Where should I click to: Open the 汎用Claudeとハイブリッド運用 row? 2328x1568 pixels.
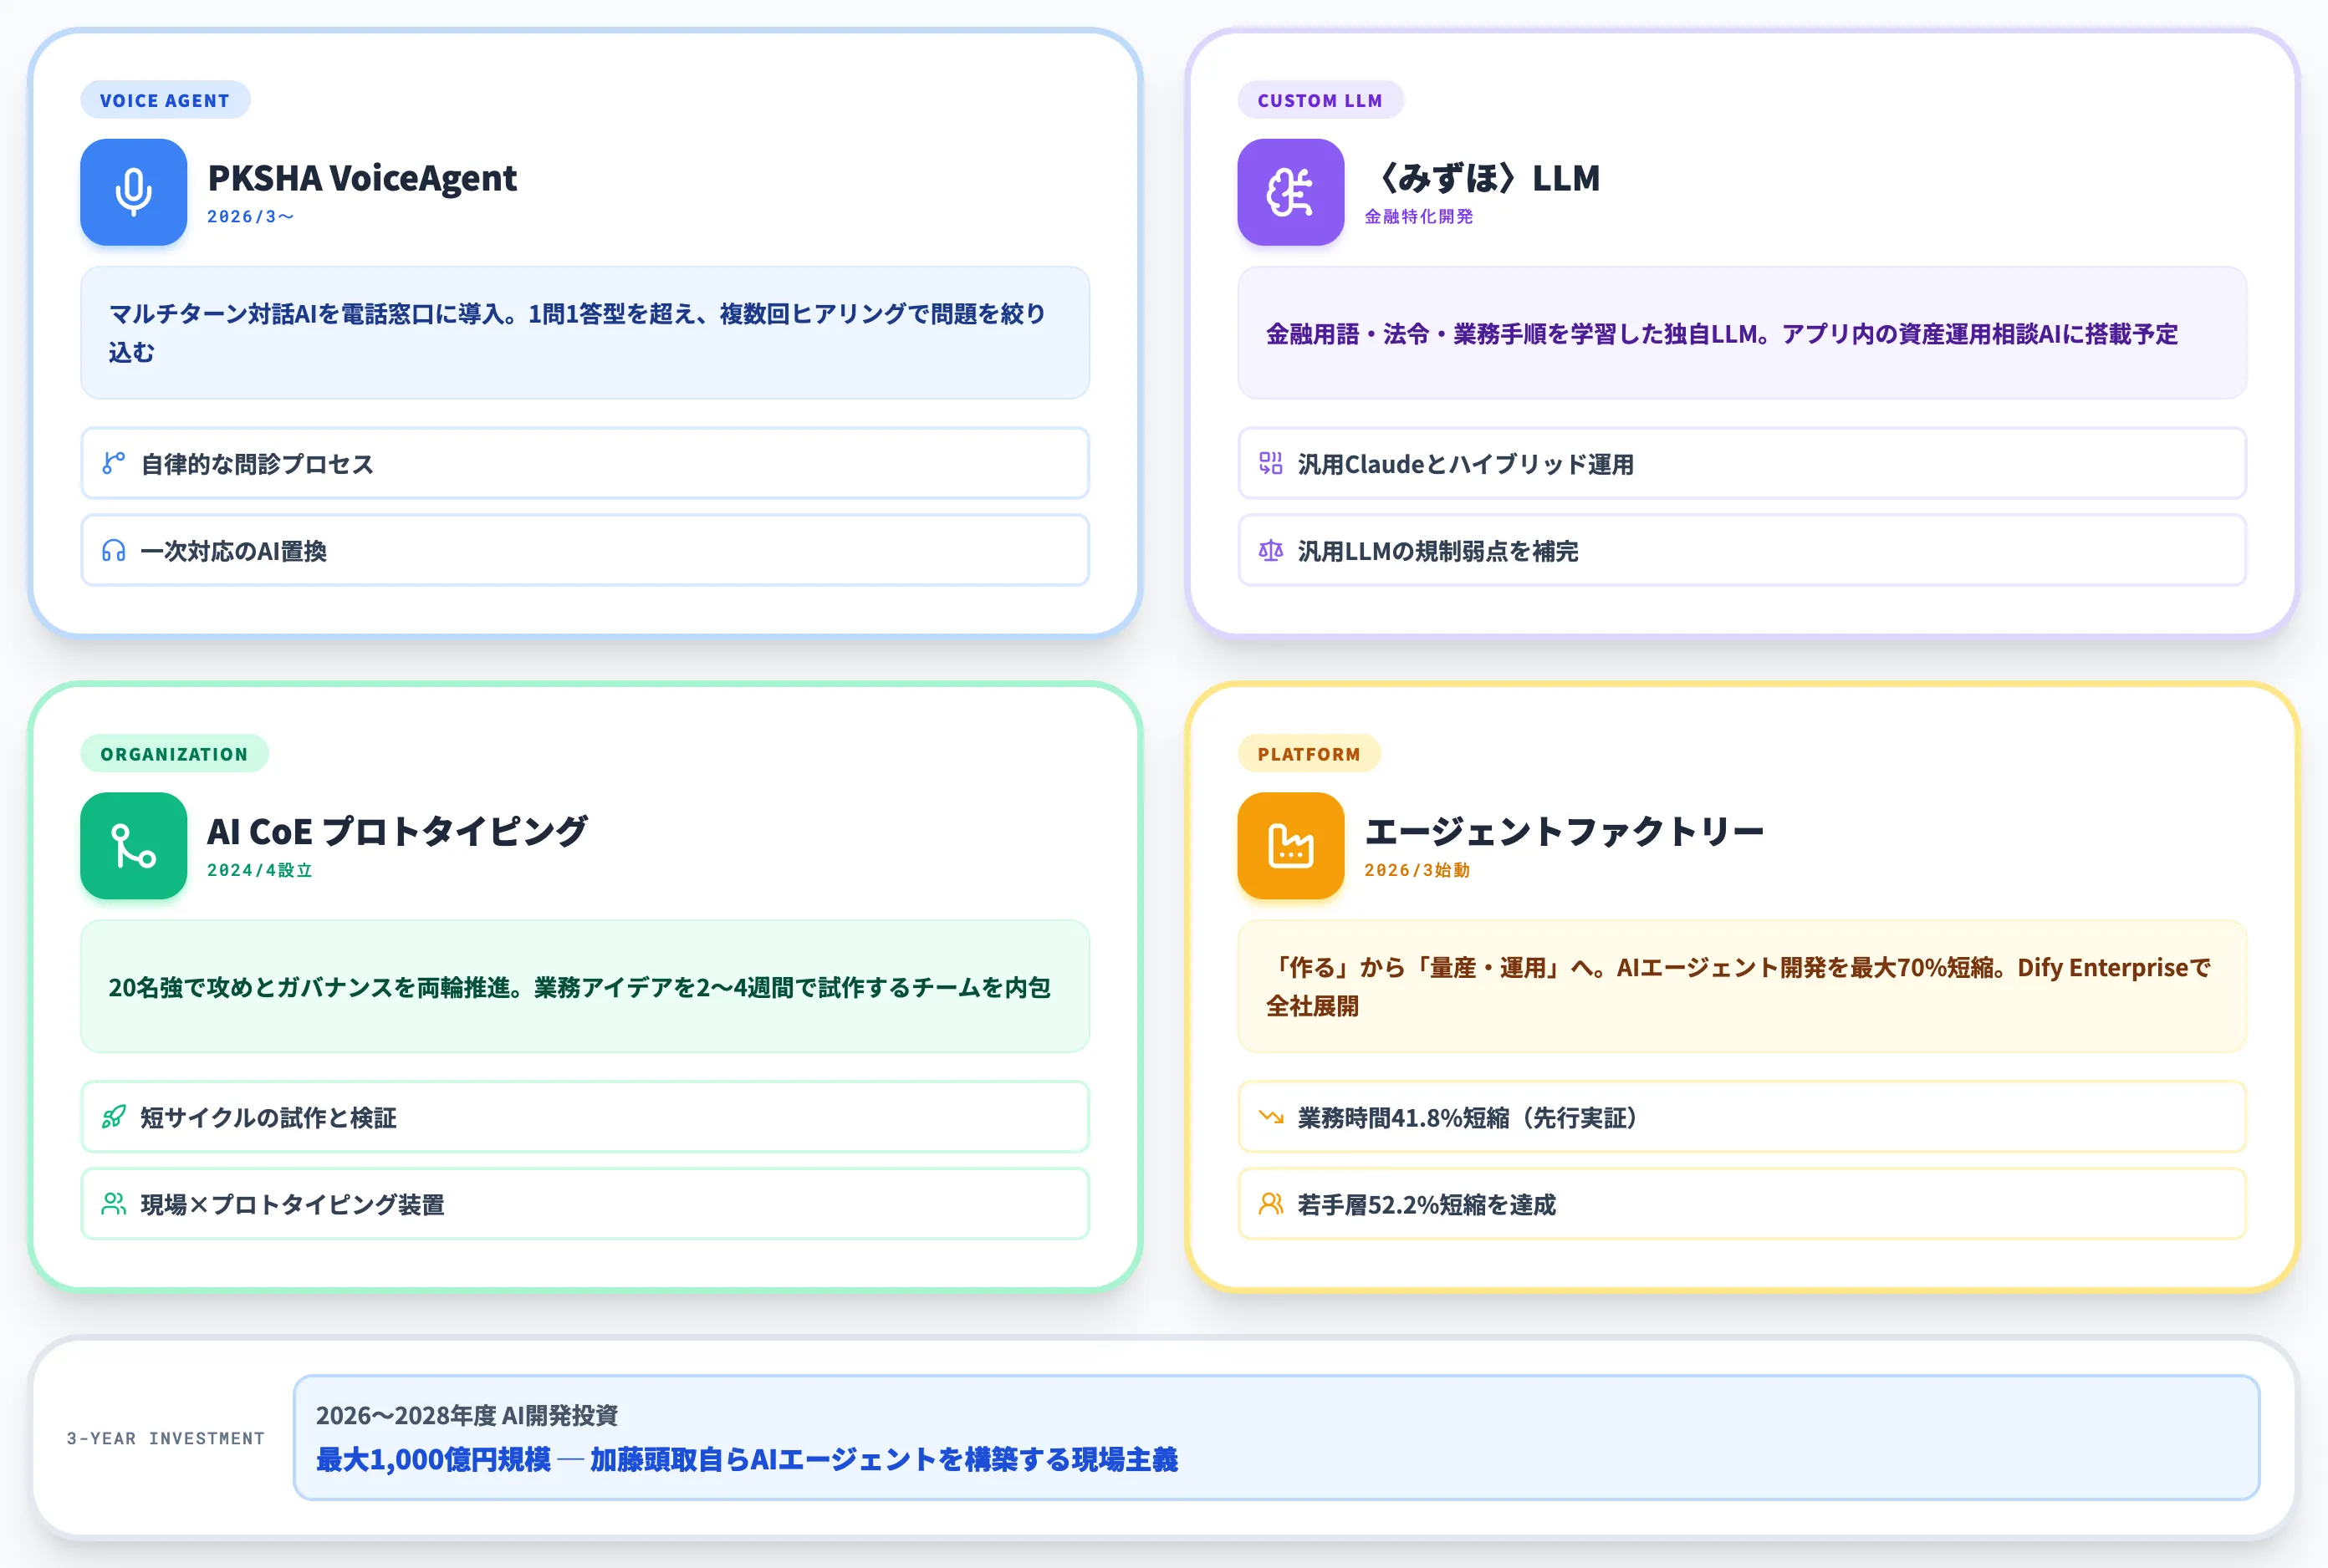pos(1742,463)
